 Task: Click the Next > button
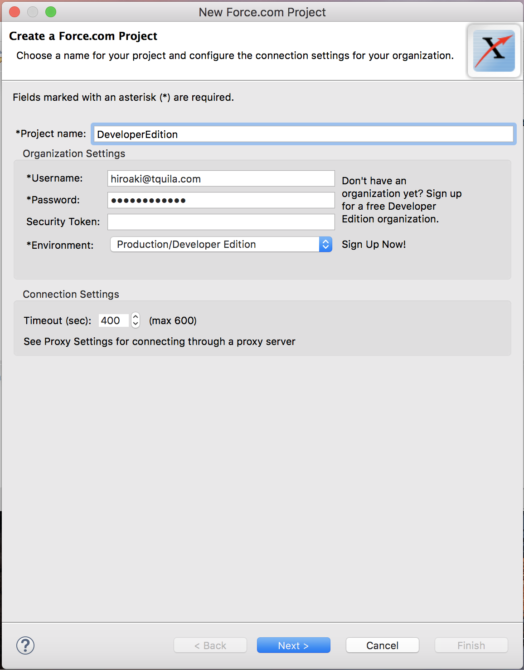click(294, 645)
